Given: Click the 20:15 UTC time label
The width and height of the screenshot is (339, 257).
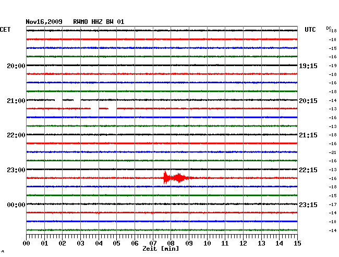Looking at the screenshot, I should coord(308,101).
